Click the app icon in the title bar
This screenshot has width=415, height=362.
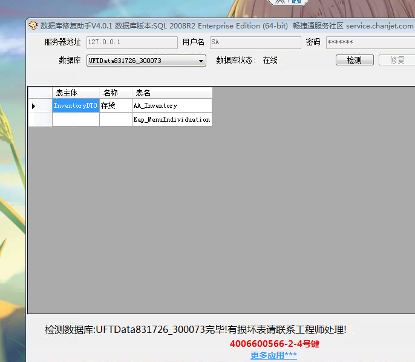point(33,25)
